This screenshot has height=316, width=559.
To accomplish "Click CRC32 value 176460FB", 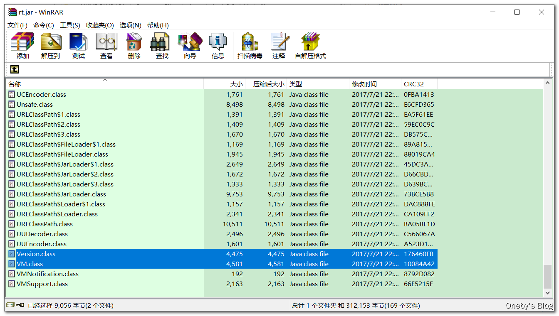I will click(x=418, y=254).
